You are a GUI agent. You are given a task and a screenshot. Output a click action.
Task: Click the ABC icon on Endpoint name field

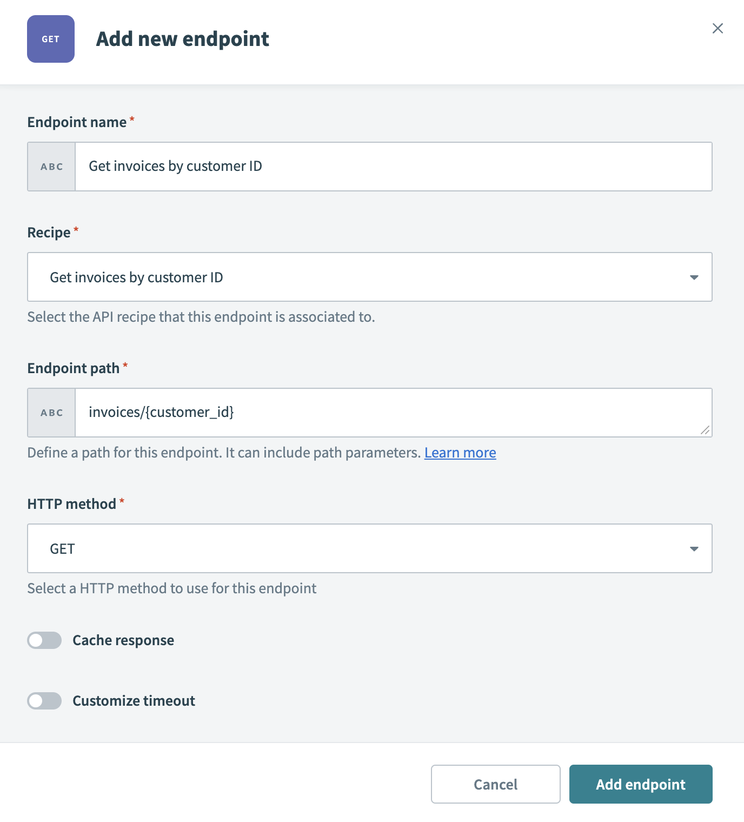50,166
